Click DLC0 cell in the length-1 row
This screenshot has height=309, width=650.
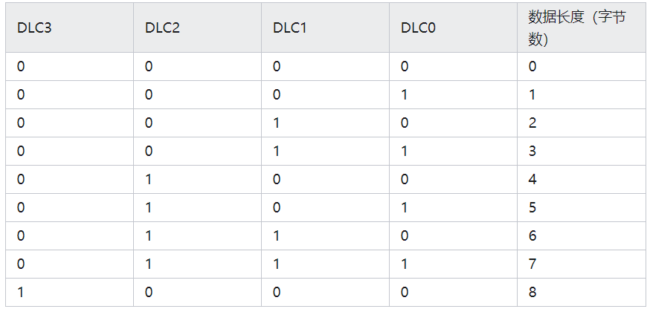tap(405, 95)
